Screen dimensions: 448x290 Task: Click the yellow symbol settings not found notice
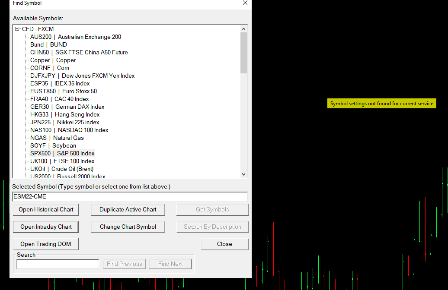[382, 104]
